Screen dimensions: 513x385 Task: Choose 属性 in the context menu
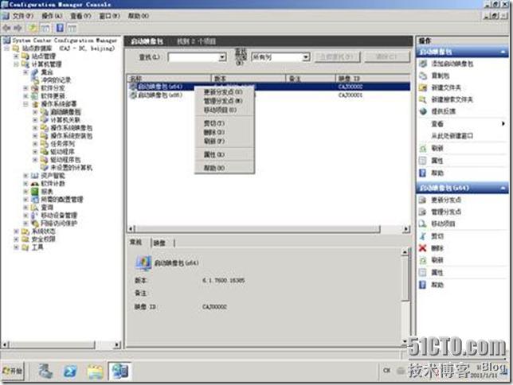point(223,154)
